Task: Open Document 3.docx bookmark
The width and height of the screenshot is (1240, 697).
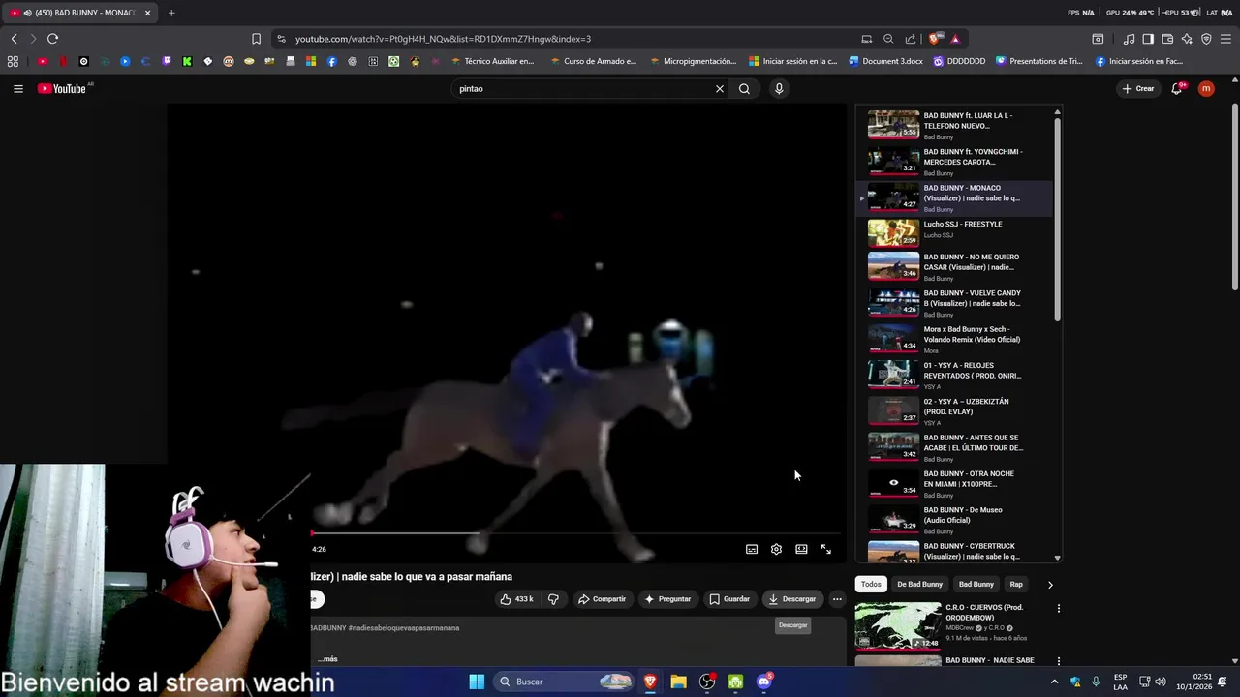Action: pyautogui.click(x=885, y=61)
